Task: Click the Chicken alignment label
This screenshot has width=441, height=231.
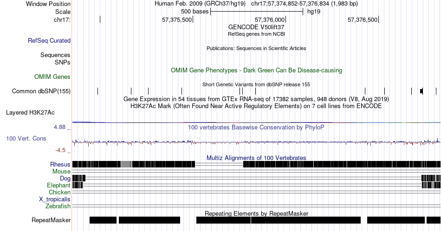Action: pos(59,192)
